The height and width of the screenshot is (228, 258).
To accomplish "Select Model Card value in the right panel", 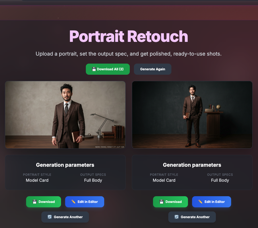I will [x=164, y=180].
